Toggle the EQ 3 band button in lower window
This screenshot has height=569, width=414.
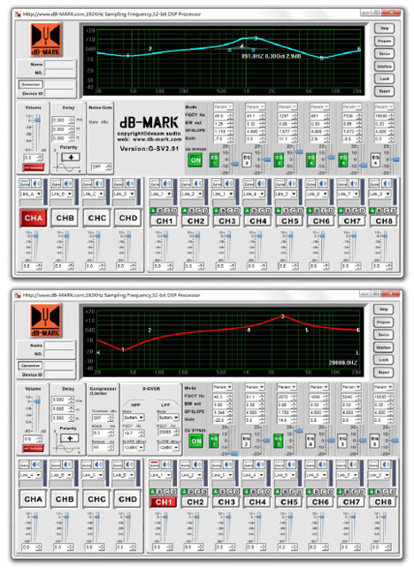pyautogui.click(x=278, y=441)
